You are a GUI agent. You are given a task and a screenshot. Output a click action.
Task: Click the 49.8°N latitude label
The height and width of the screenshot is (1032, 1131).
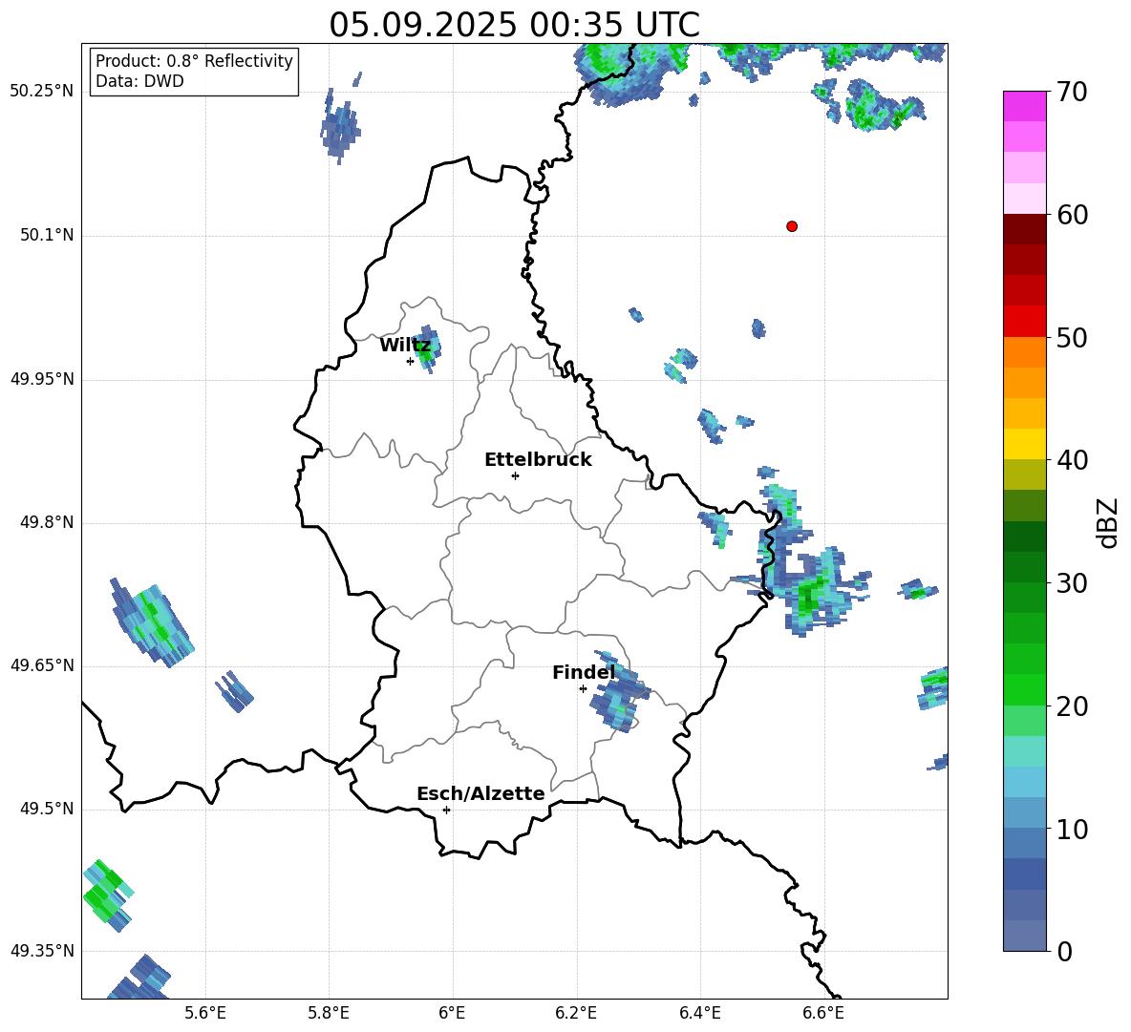(x=46, y=522)
